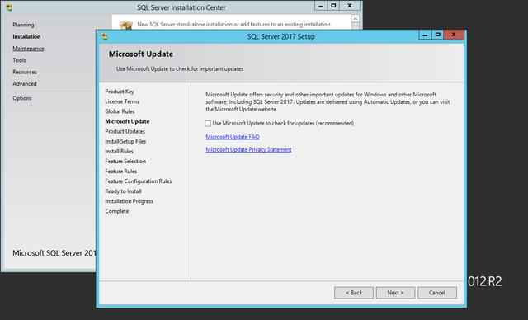Open the Microsoft Update FAQ link
The height and width of the screenshot is (320, 528).
point(233,137)
